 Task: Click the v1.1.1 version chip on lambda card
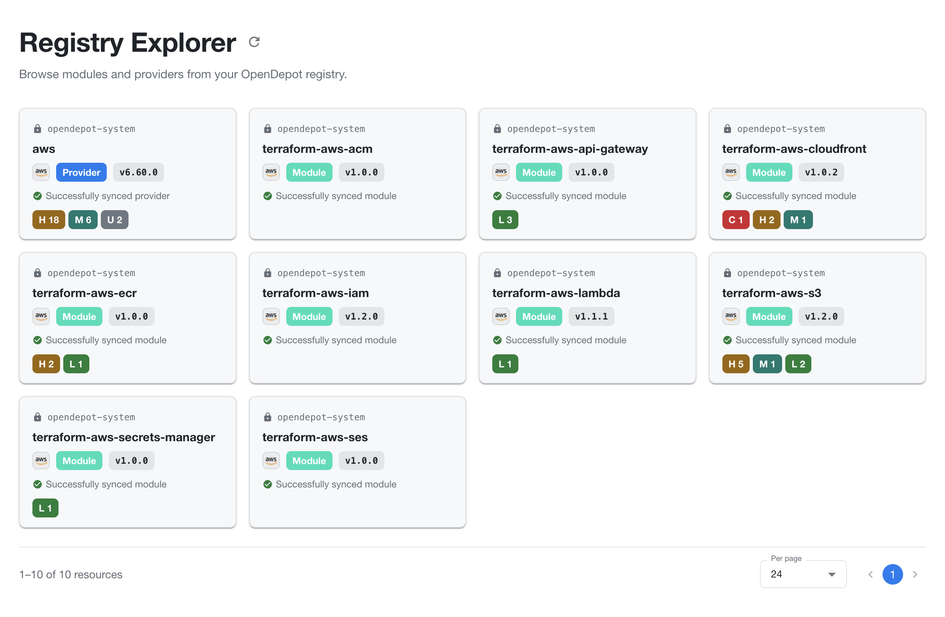pyautogui.click(x=591, y=316)
